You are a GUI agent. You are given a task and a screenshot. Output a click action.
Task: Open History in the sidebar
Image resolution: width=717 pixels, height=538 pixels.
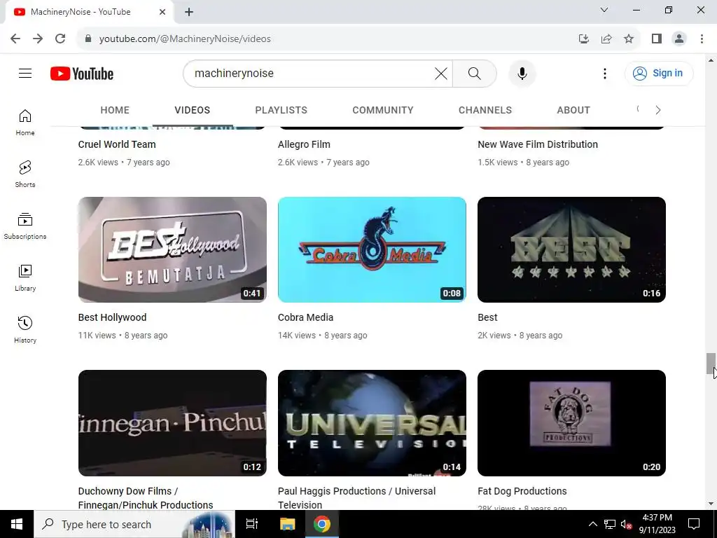click(x=25, y=329)
